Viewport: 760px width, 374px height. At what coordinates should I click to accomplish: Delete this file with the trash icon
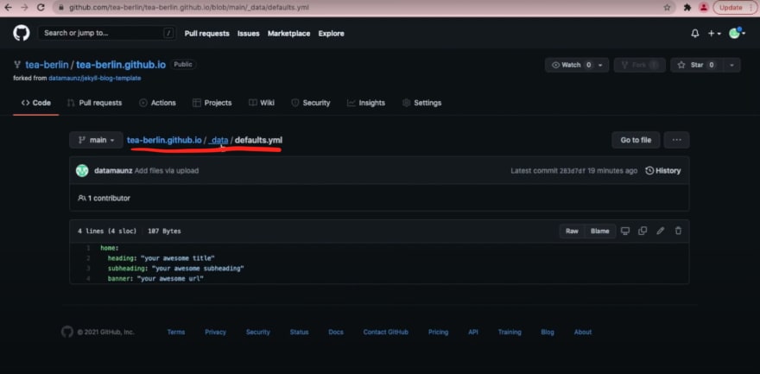pos(678,231)
